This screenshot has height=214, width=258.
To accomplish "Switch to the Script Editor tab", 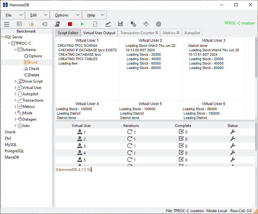I will point(68,33).
